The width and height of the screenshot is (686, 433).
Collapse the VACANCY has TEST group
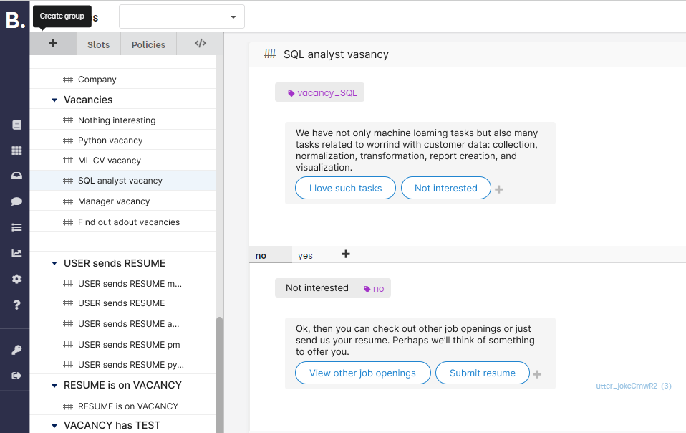click(x=54, y=426)
